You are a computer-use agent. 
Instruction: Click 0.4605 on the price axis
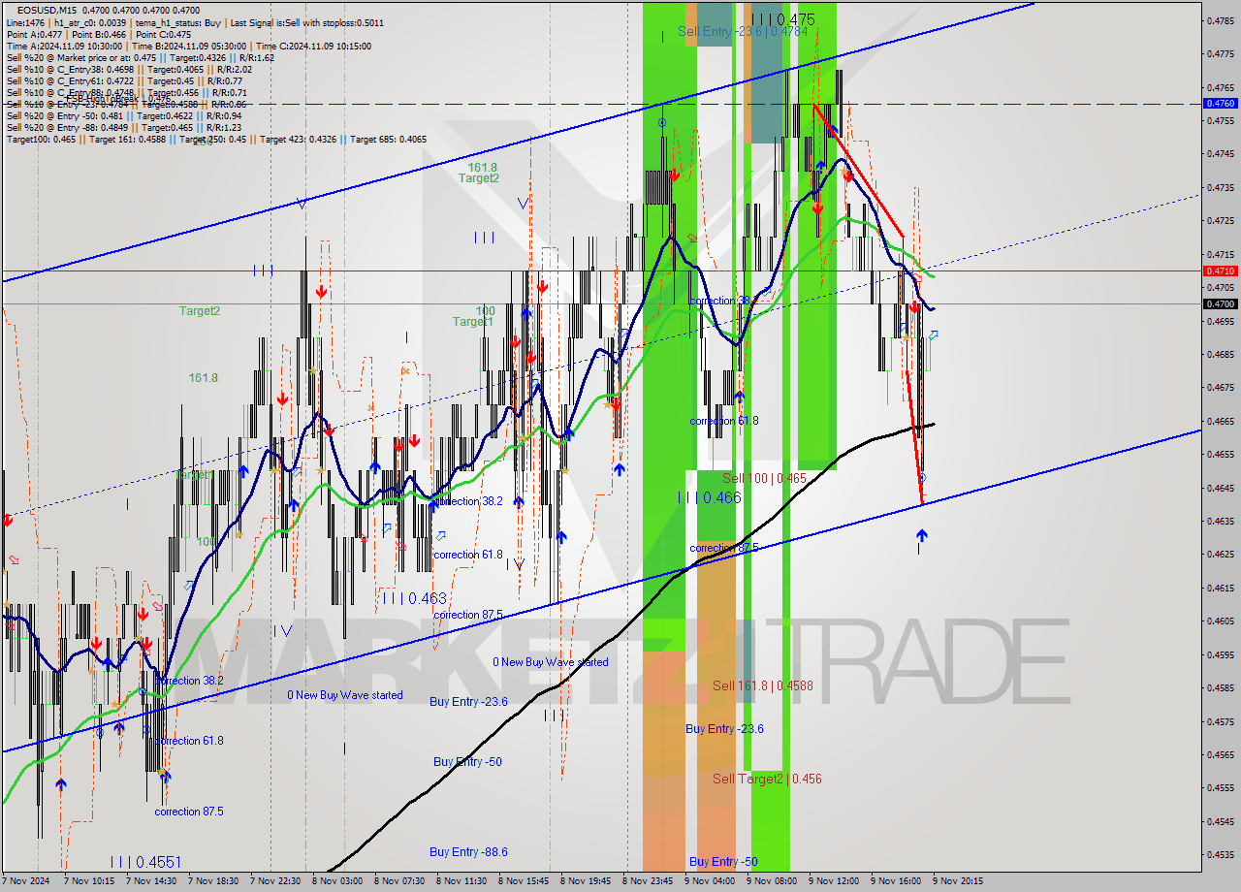click(1219, 621)
